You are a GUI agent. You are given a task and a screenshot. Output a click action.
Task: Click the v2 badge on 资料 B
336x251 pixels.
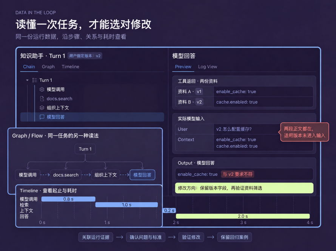pos(199,102)
